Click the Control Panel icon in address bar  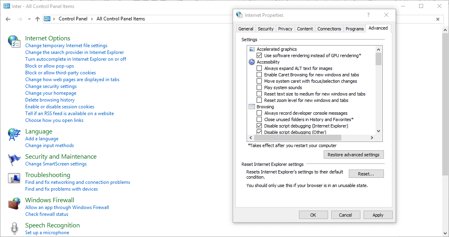click(47, 19)
